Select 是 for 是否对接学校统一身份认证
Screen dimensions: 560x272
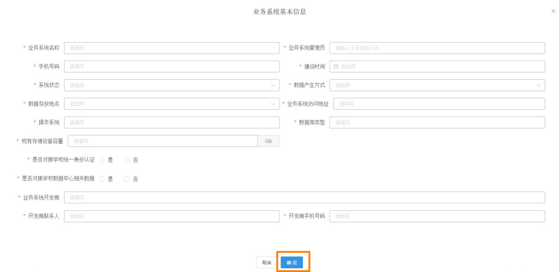102,160
